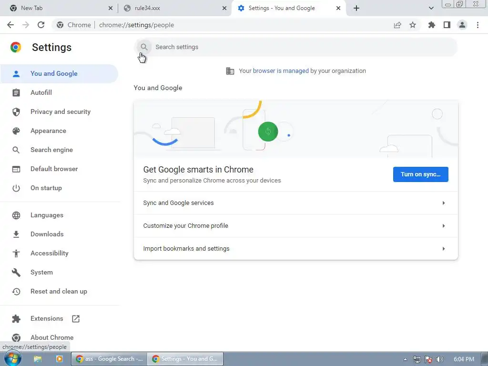Open the profile avatar icon in toolbar
The width and height of the screenshot is (488, 366).
pos(462,25)
